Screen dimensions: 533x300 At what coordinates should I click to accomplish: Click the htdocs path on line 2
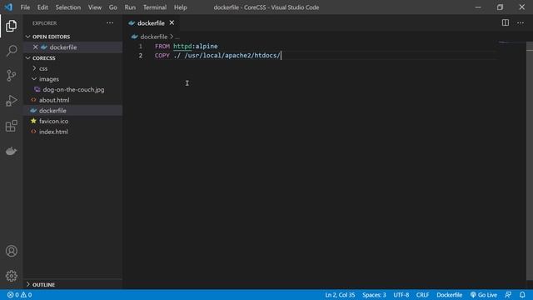tap(266, 56)
